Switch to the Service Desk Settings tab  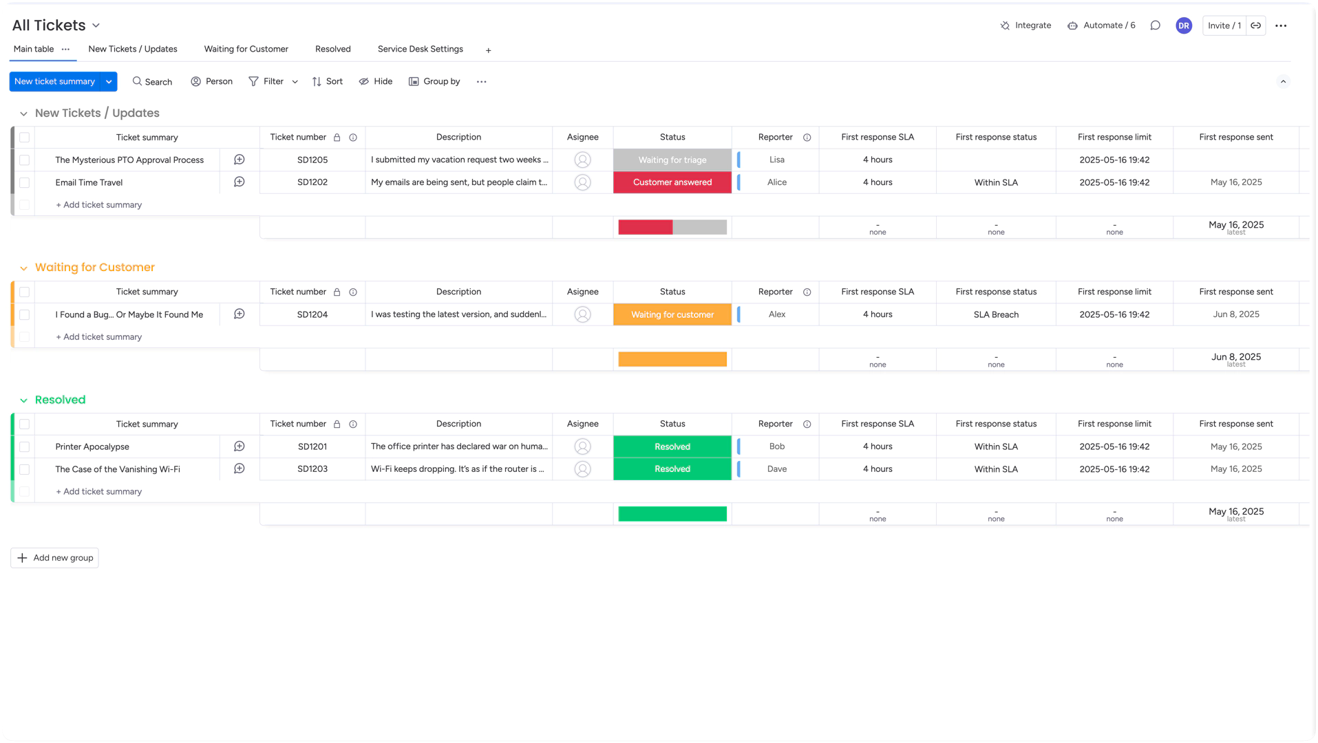tap(420, 49)
